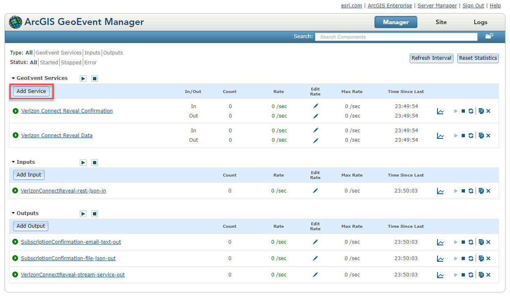Click the Reset Statistics button

[x=478, y=58]
